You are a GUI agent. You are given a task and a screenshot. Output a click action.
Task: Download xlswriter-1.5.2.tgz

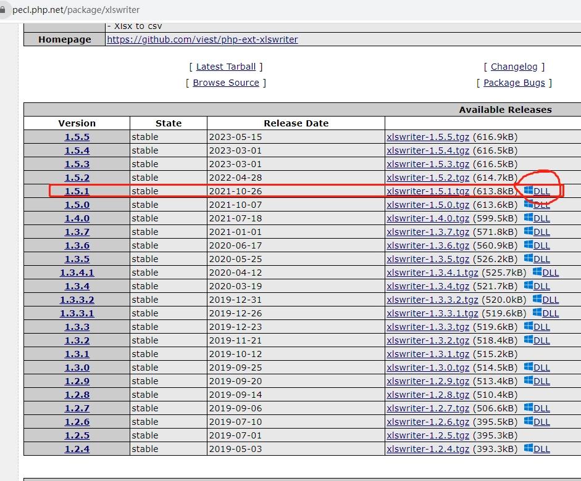click(x=428, y=178)
